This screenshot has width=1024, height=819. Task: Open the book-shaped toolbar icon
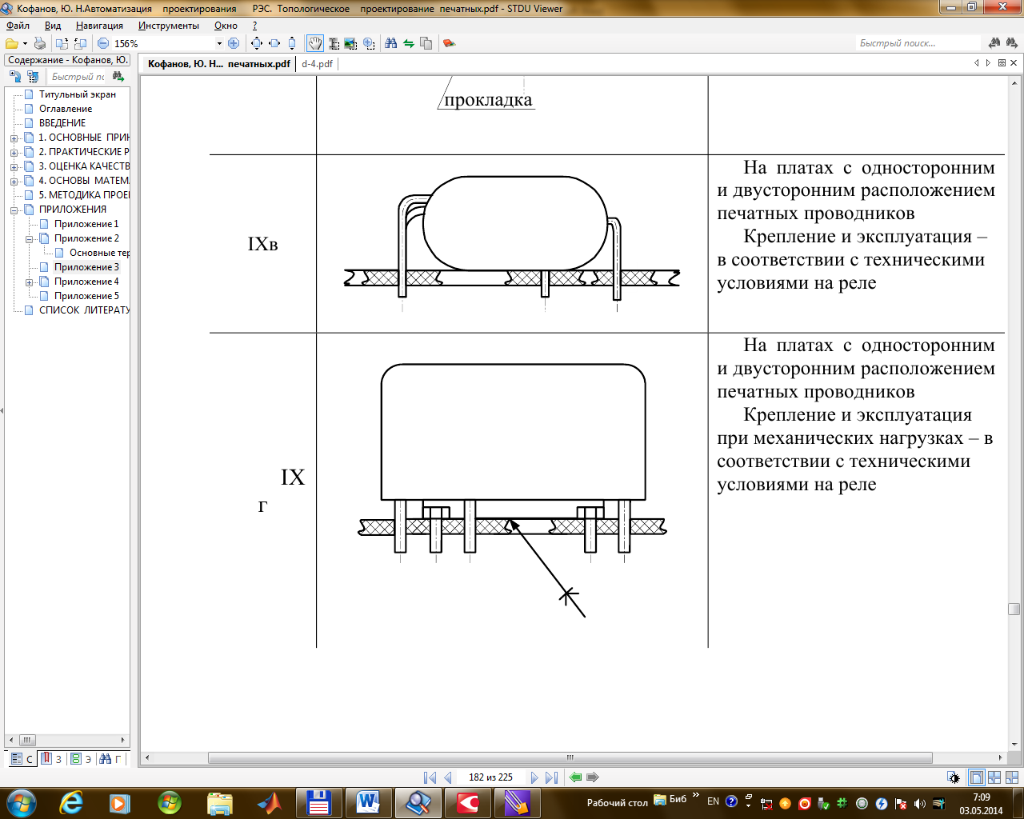[449, 43]
